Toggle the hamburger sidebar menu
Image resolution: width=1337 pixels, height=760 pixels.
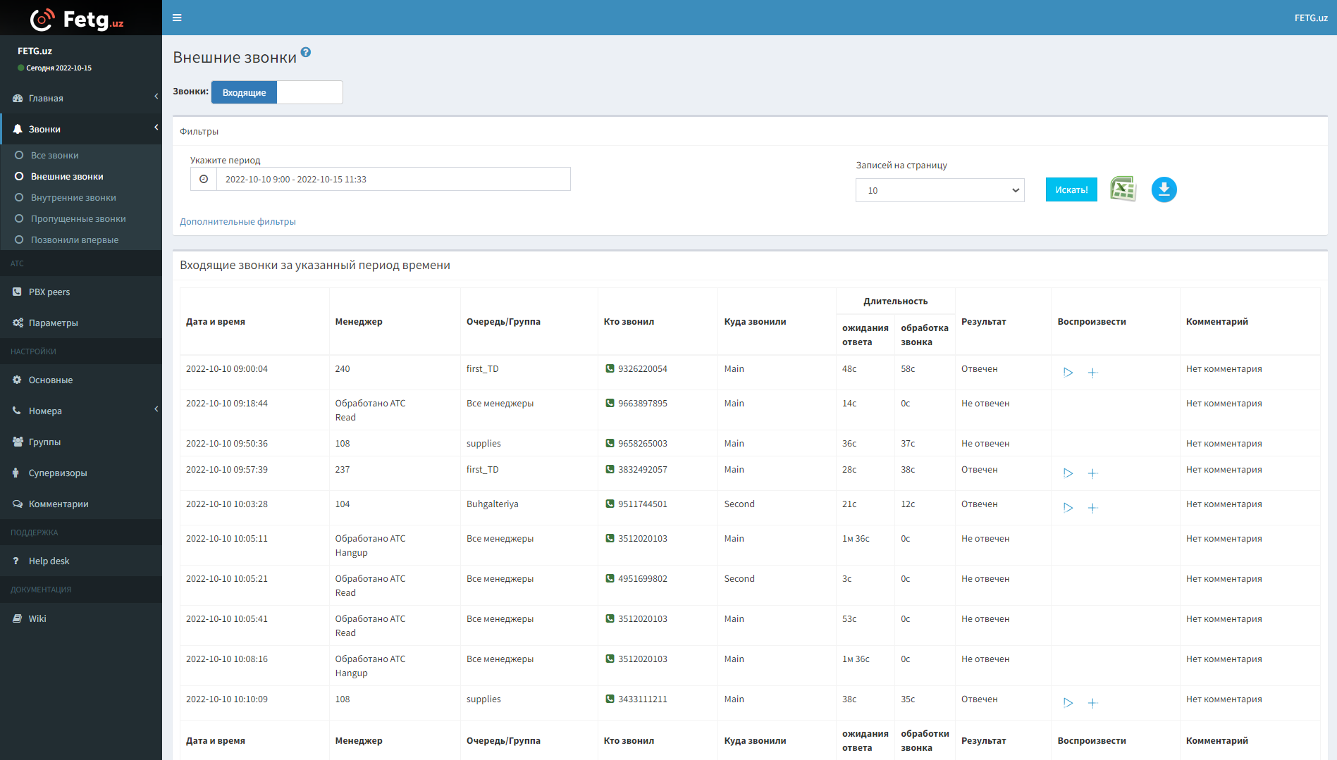coord(177,18)
